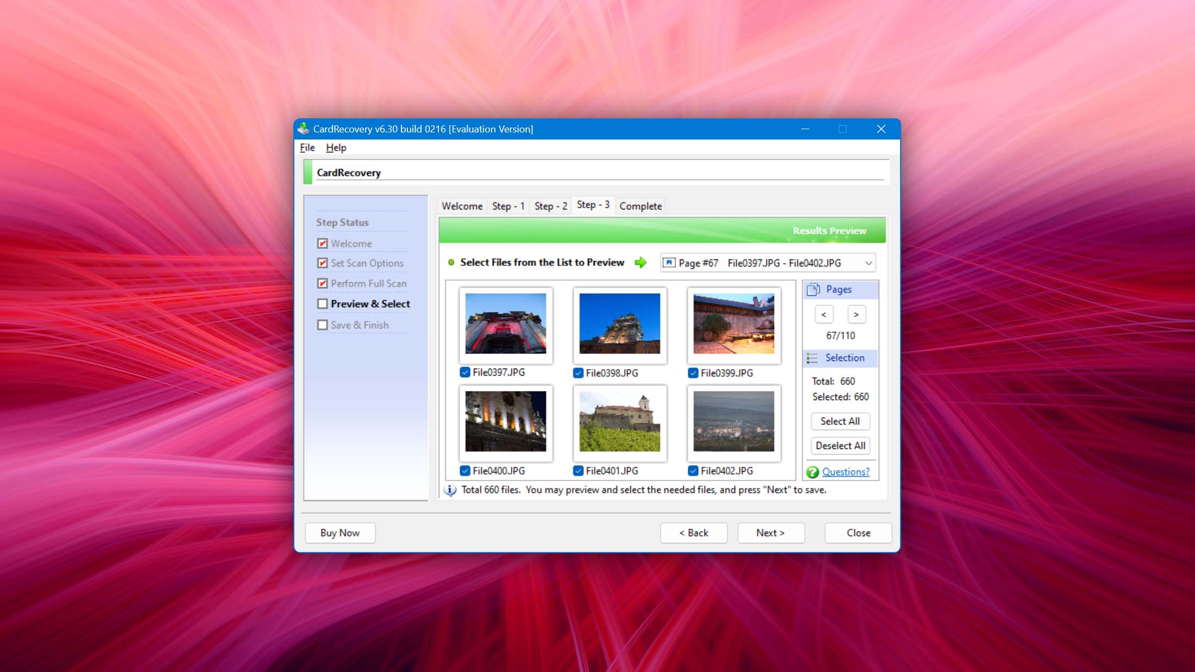Viewport: 1195px width, 672px height.
Task: Click the Next > button
Action: point(771,533)
